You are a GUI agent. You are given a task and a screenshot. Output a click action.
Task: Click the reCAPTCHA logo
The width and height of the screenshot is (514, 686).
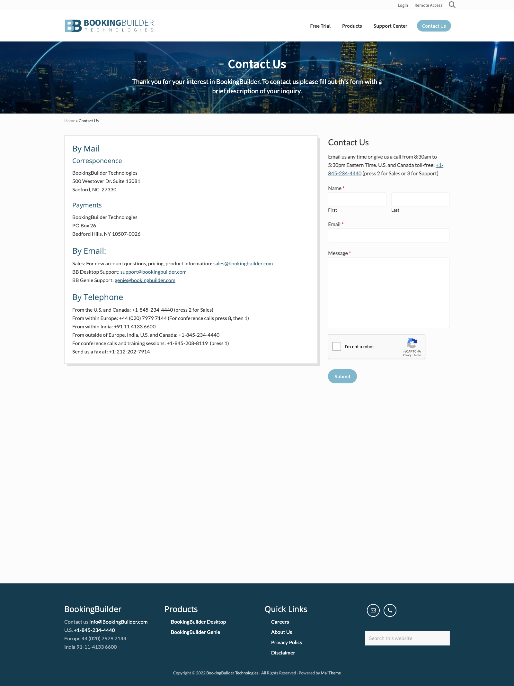[412, 343]
